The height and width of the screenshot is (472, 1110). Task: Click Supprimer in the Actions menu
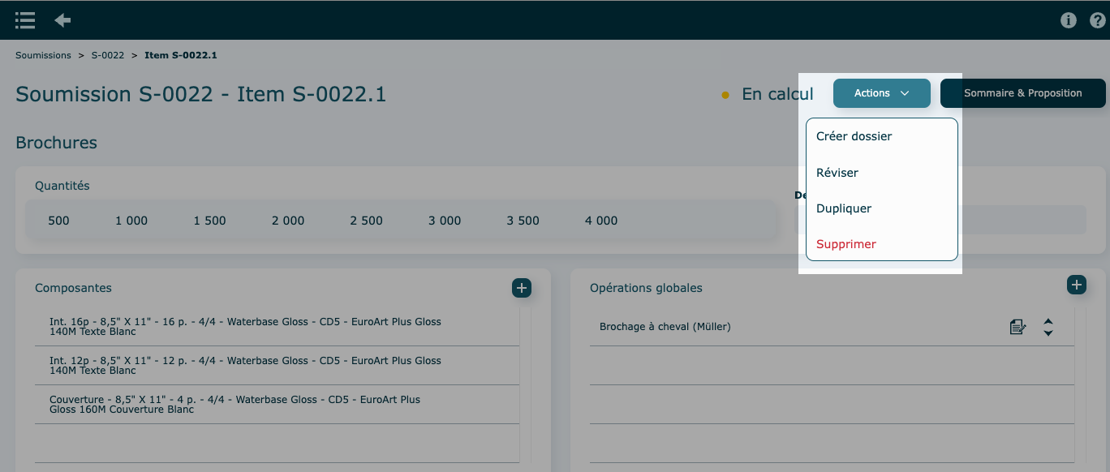(846, 244)
